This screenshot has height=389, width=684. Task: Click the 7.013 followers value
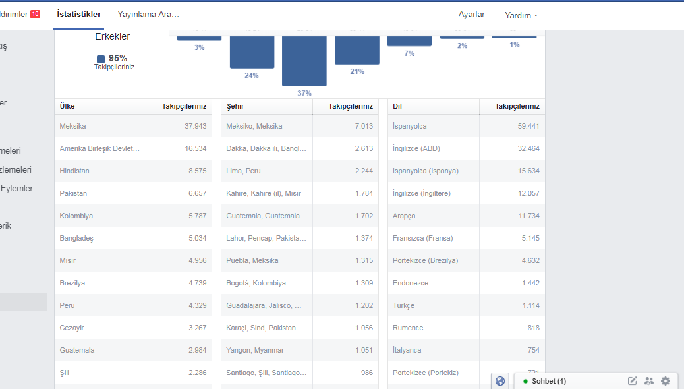[364, 126]
